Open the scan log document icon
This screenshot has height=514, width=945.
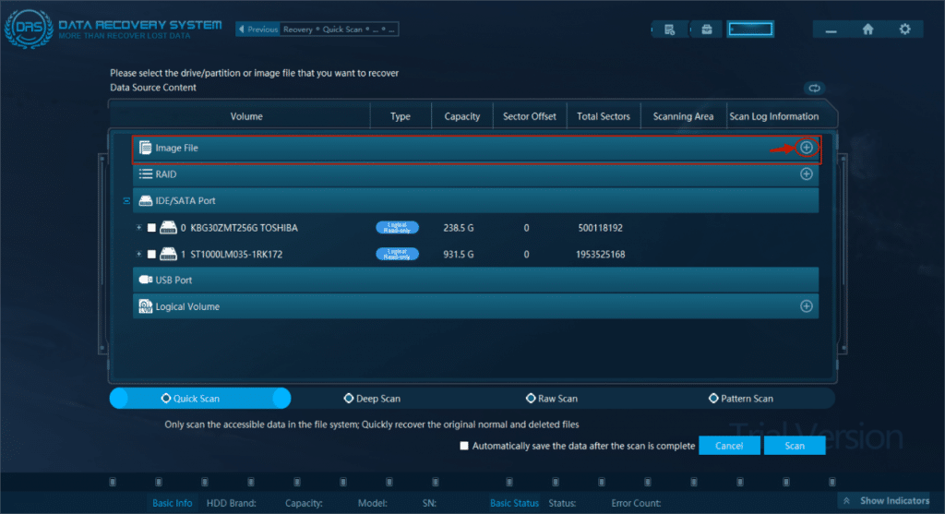click(x=670, y=30)
